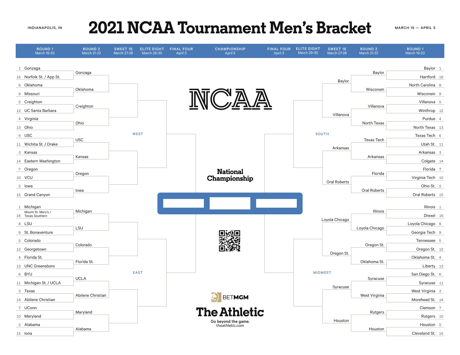Click the Championship April 5 header

point(230,51)
